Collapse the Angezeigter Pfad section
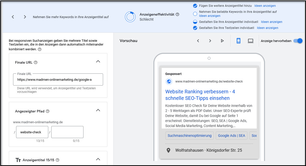The height and width of the screenshot is (166, 306). click(98, 110)
